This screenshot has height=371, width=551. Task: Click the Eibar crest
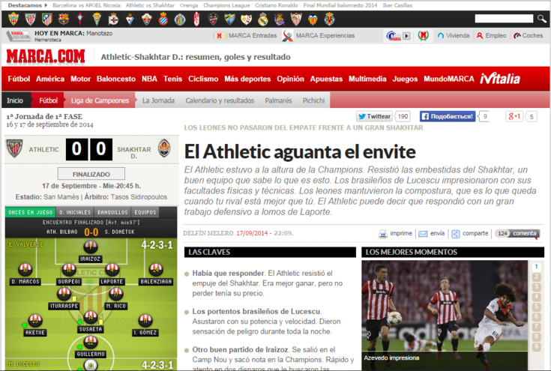pos(130,19)
